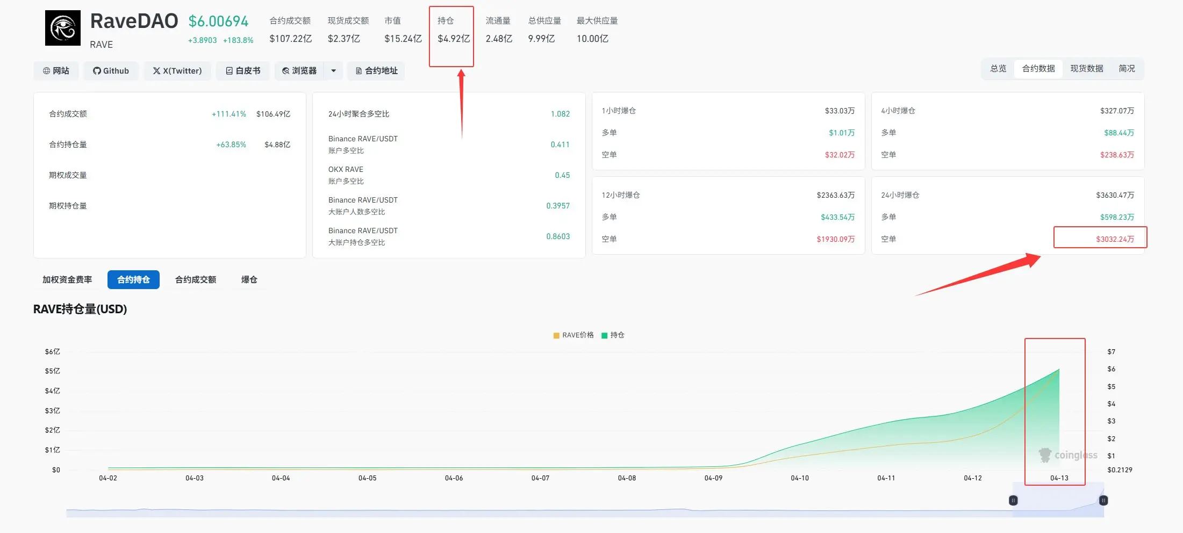Image resolution: width=1183 pixels, height=533 pixels.
Task: Click the +183.8% percentage change
Action: click(238, 40)
